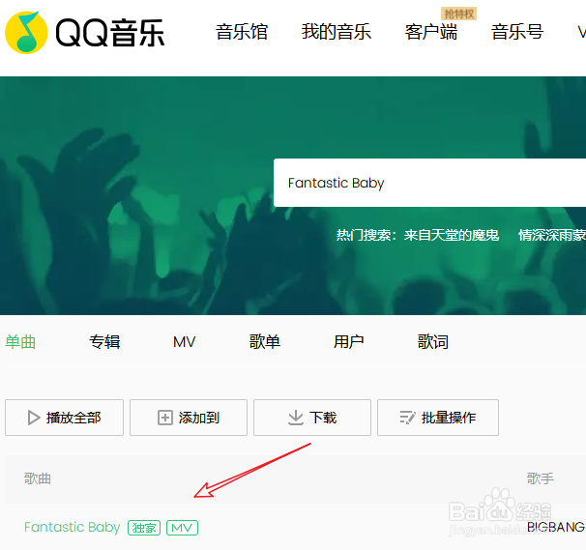Switch to the 专辑 results tab
Viewport: 586px width, 550px height.
[104, 342]
